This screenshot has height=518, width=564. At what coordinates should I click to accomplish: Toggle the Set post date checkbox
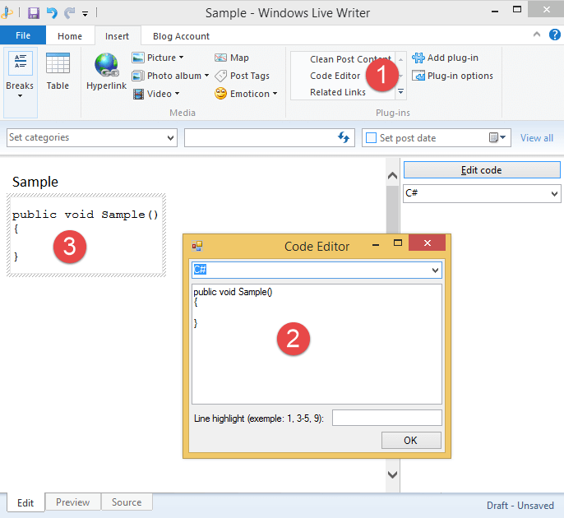click(x=371, y=138)
